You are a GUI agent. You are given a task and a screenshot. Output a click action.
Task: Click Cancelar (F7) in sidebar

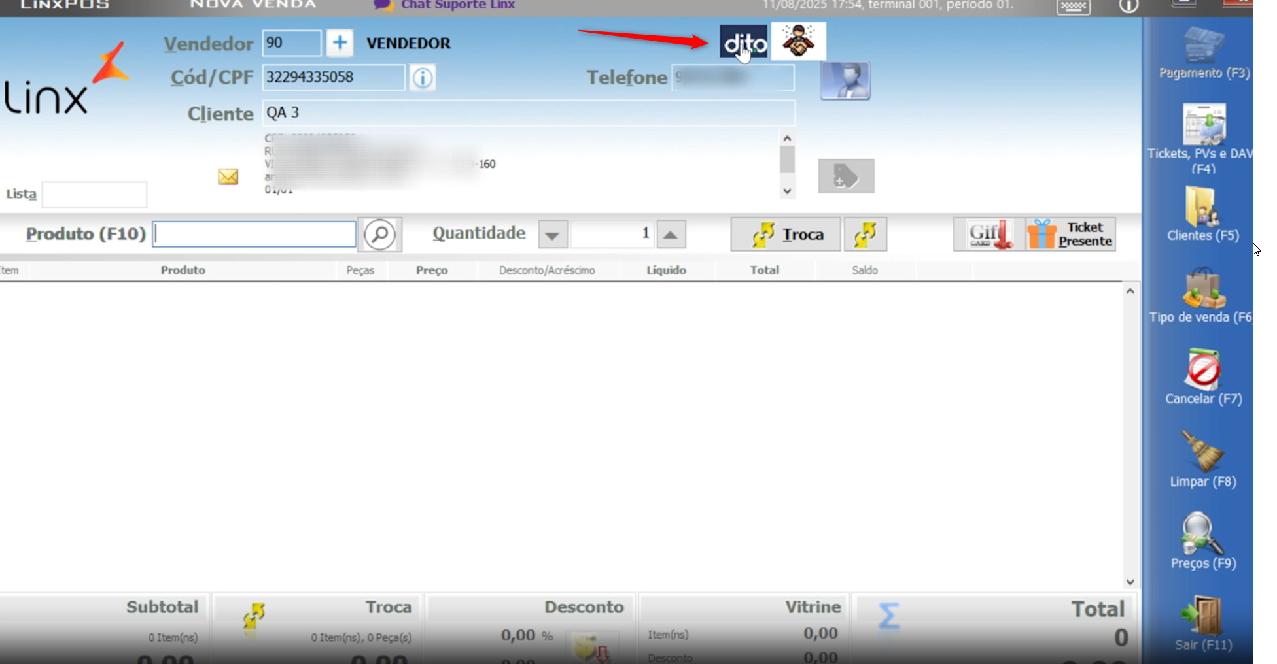click(1203, 377)
